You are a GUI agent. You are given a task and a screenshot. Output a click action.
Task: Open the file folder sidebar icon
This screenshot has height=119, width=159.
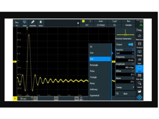point(139,91)
